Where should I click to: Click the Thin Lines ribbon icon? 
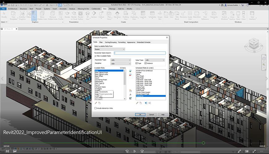(34, 15)
